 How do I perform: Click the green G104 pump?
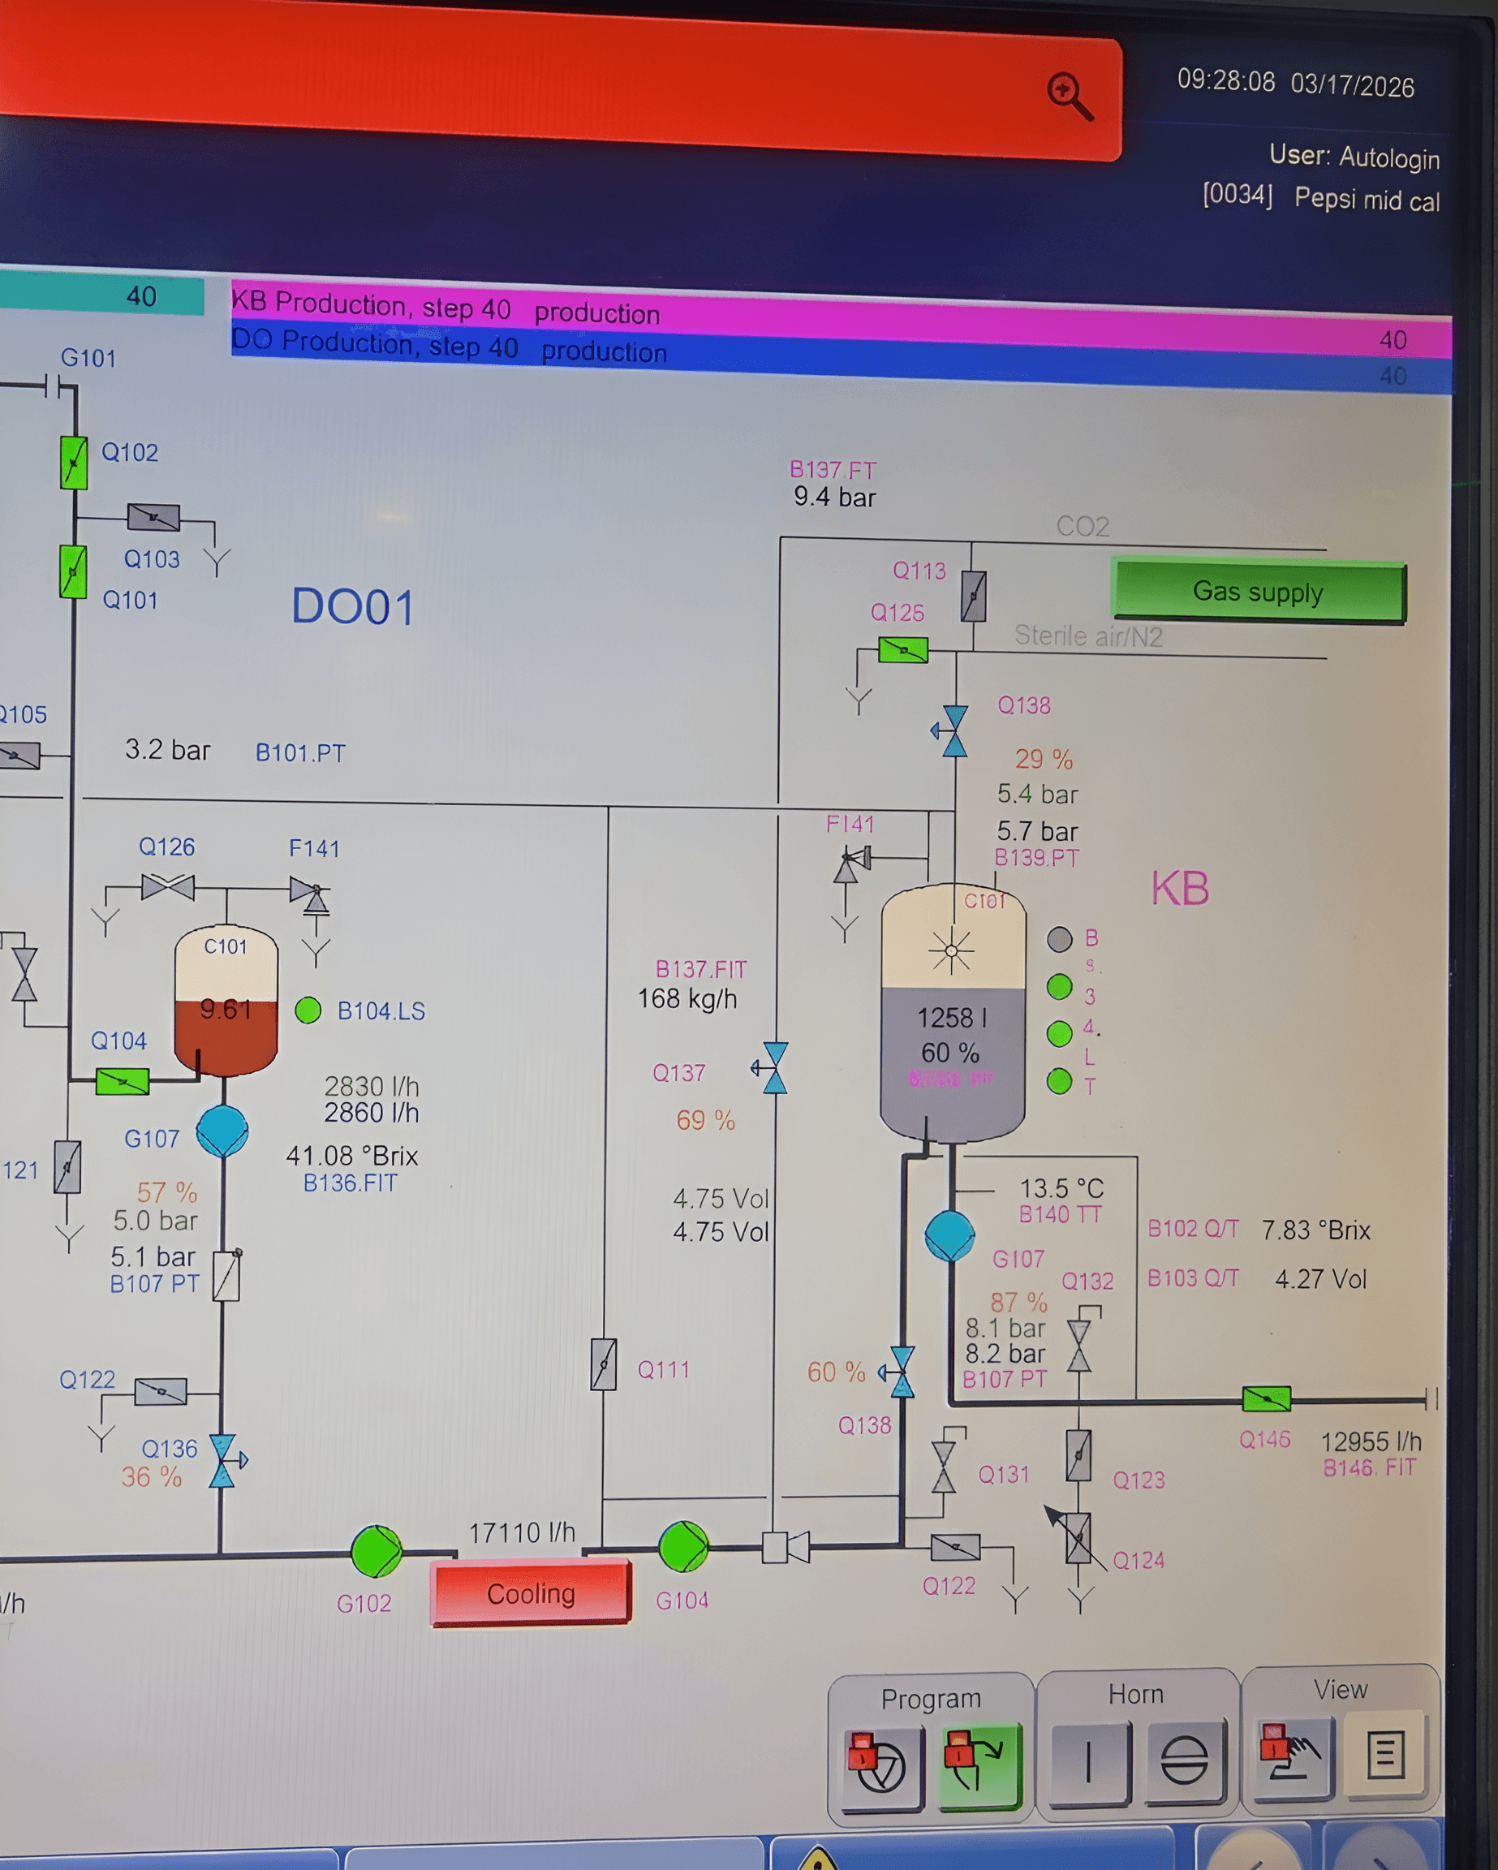[683, 1546]
